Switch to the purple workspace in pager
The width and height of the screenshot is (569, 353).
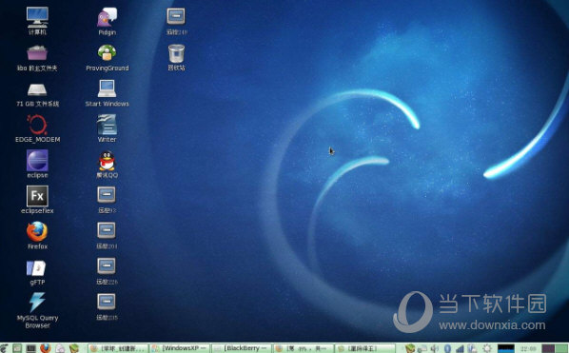click(x=548, y=348)
